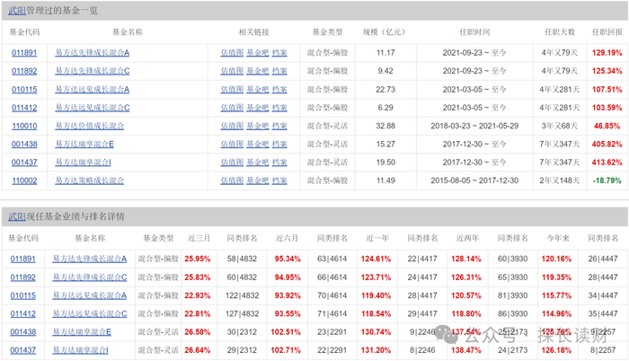Open 估值图 for fund 011892

pyautogui.click(x=232, y=71)
